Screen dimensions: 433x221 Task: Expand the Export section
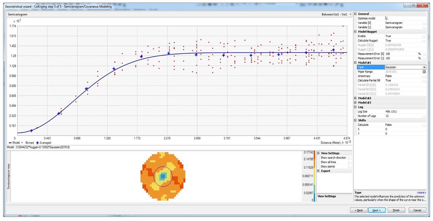318,171
